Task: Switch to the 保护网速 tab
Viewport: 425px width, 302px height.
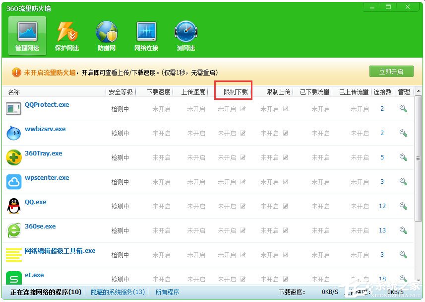Action: point(67,35)
